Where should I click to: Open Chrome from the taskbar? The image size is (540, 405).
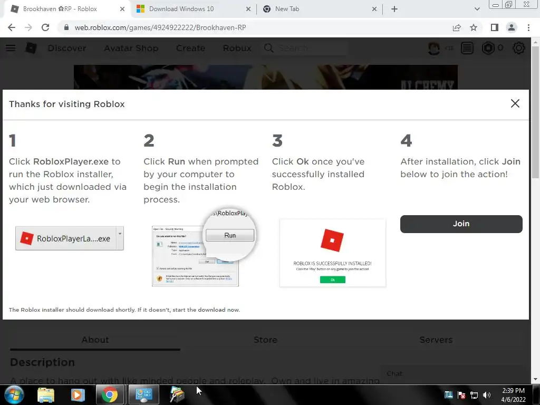[x=109, y=394]
